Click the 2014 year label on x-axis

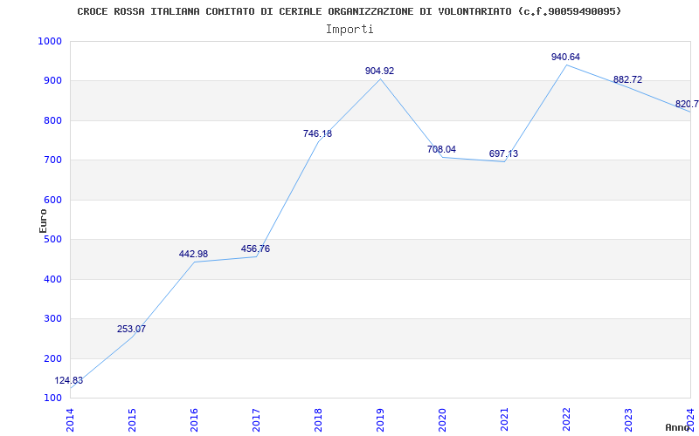[70, 420]
